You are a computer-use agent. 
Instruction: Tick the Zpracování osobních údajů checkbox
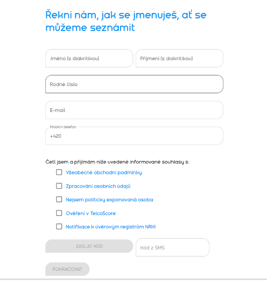click(x=59, y=186)
